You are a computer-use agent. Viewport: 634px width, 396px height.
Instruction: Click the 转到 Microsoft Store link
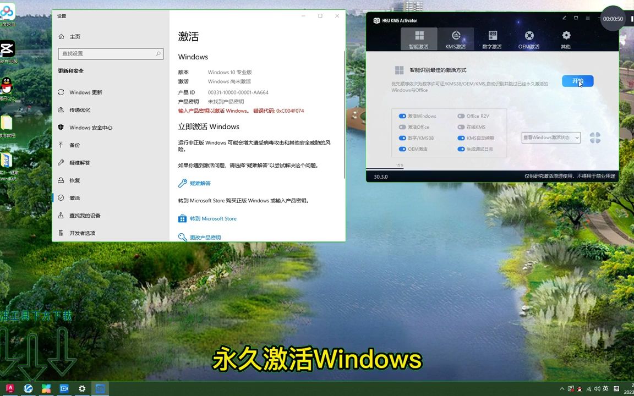213,218
